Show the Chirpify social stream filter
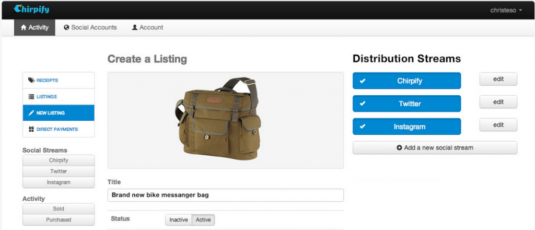Screen dimensions: 535x230 point(59,160)
